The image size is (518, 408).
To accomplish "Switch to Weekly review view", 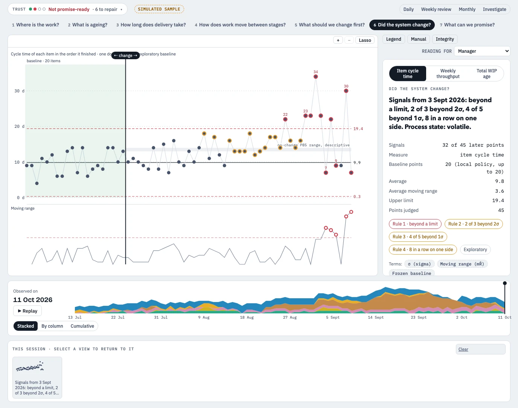I will click(436, 9).
